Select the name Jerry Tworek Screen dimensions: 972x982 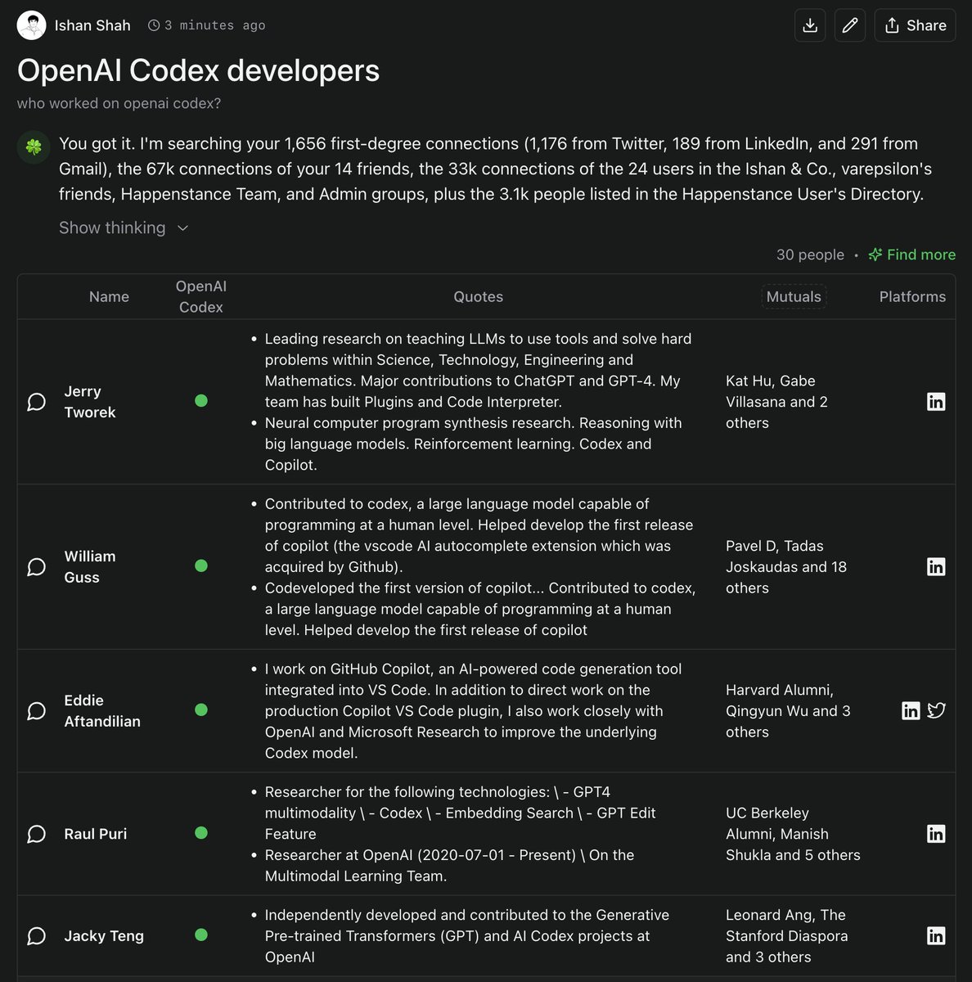pos(90,402)
